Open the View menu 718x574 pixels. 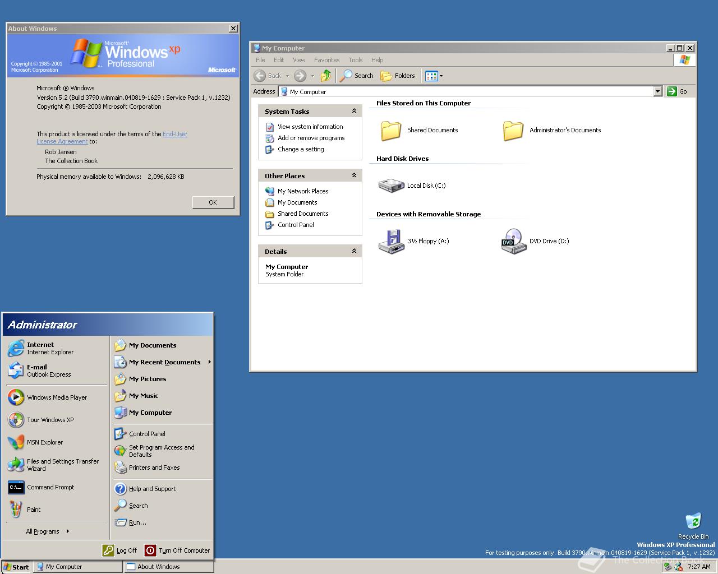pos(299,60)
